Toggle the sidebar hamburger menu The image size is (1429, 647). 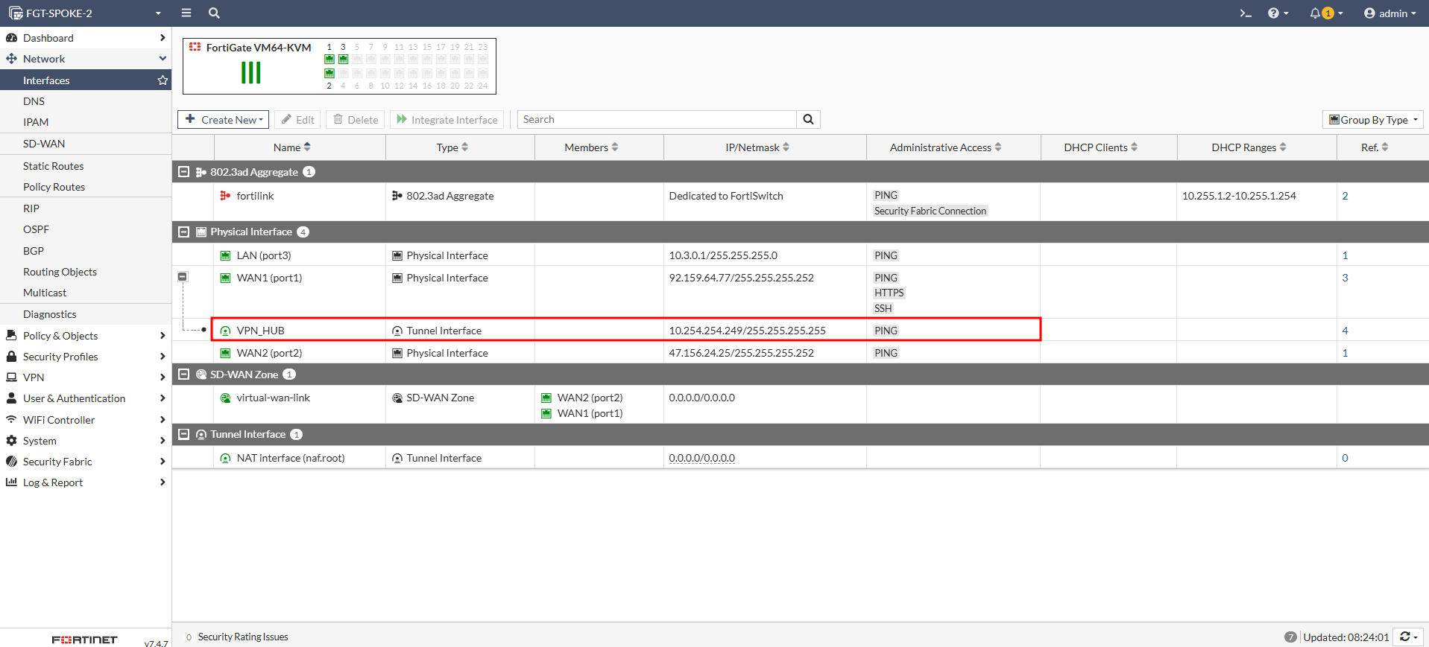point(186,13)
